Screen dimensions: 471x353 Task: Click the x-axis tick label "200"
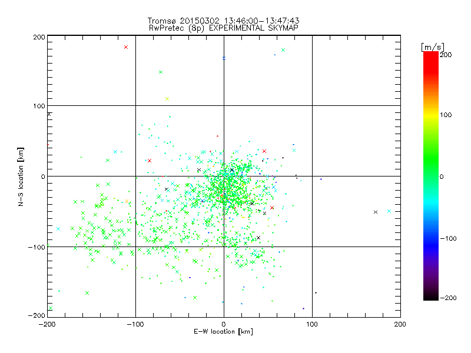(x=400, y=324)
